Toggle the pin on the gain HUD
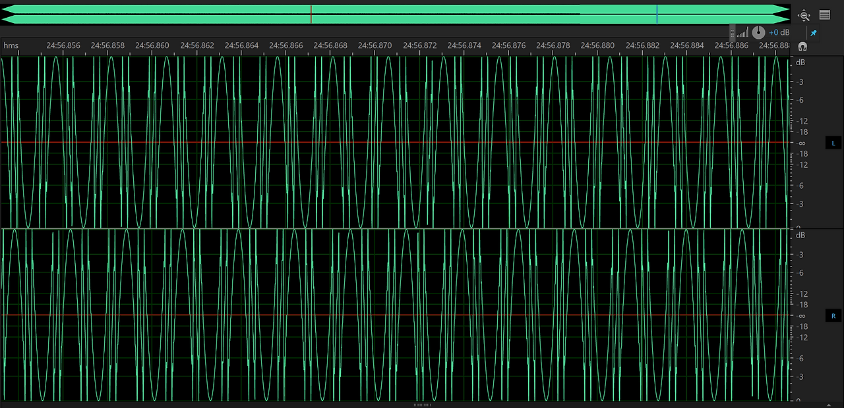 point(813,32)
